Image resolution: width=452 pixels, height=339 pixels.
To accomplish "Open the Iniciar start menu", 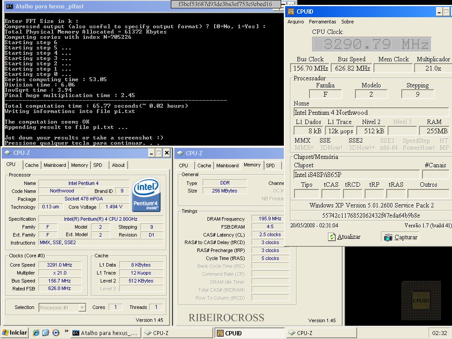I will point(14,333).
